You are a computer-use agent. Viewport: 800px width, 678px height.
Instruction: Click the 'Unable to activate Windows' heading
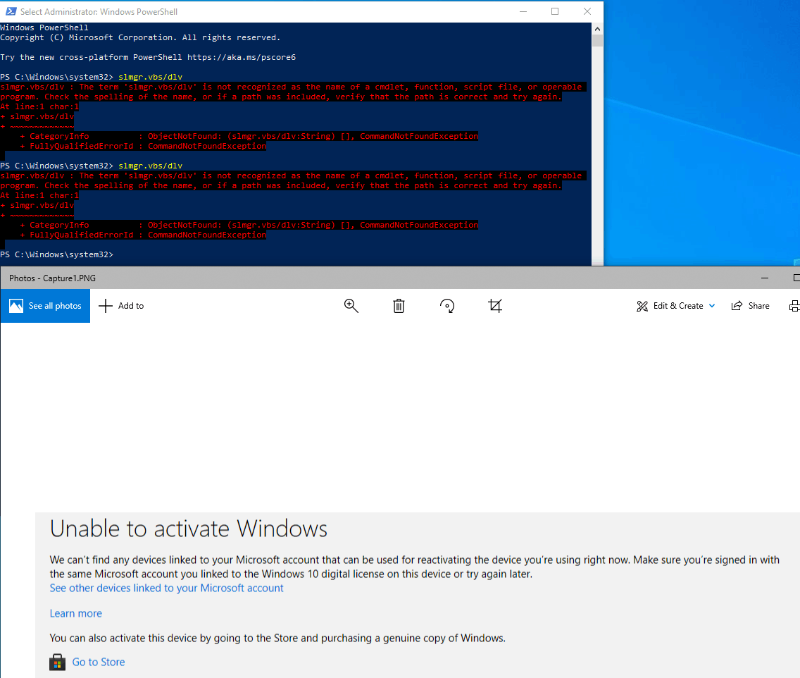(x=188, y=529)
